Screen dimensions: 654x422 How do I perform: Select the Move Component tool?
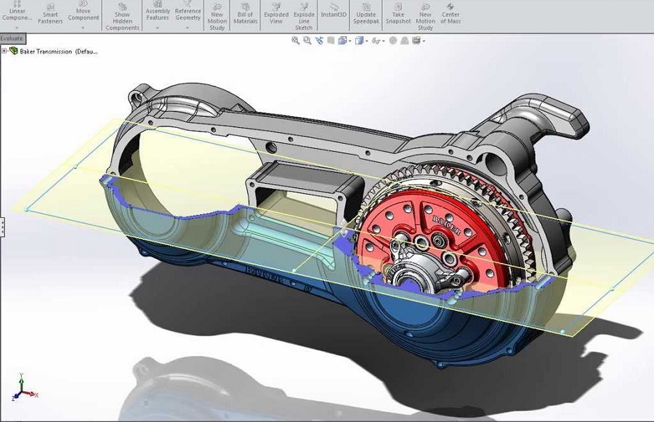coord(82,13)
